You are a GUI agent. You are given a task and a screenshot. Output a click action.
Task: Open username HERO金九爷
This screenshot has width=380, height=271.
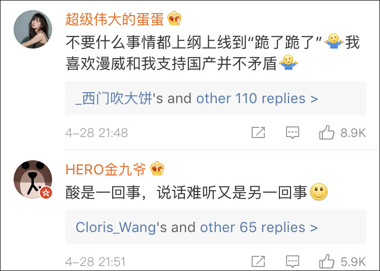click(106, 169)
